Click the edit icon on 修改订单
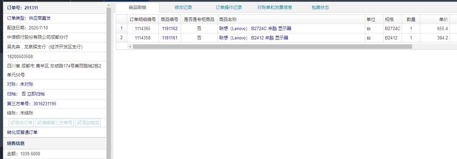The height and width of the screenshot is (159, 457). tap(12, 123)
